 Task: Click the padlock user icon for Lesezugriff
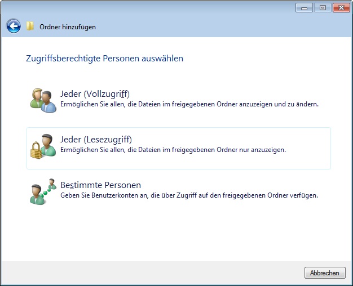coord(43,146)
